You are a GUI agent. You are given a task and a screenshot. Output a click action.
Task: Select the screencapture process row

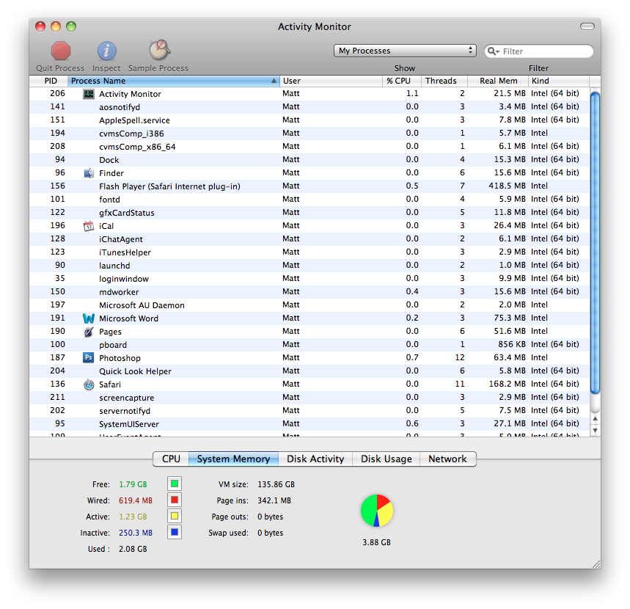tap(309, 398)
